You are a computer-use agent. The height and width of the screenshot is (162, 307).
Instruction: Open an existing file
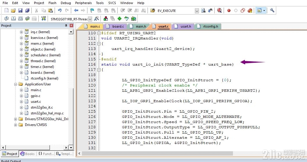tap(13, 10)
